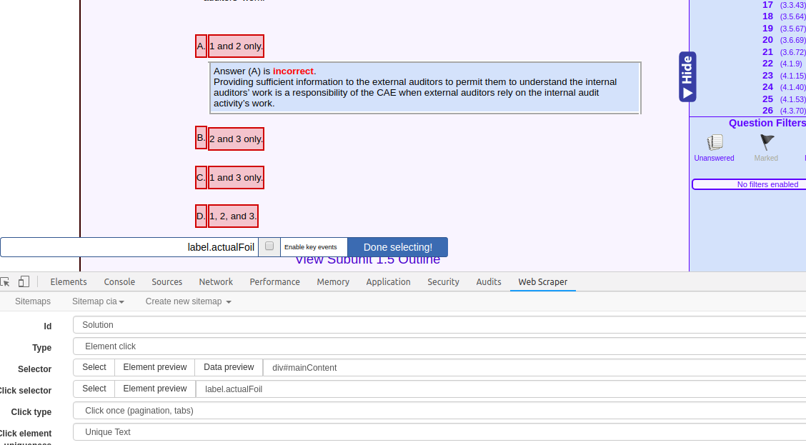Toggle the device toolbar icon

(24, 282)
